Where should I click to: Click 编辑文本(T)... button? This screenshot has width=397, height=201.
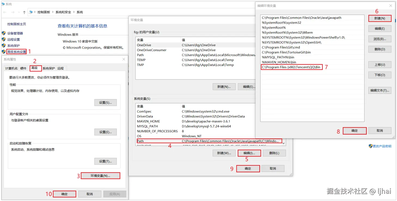380,91
